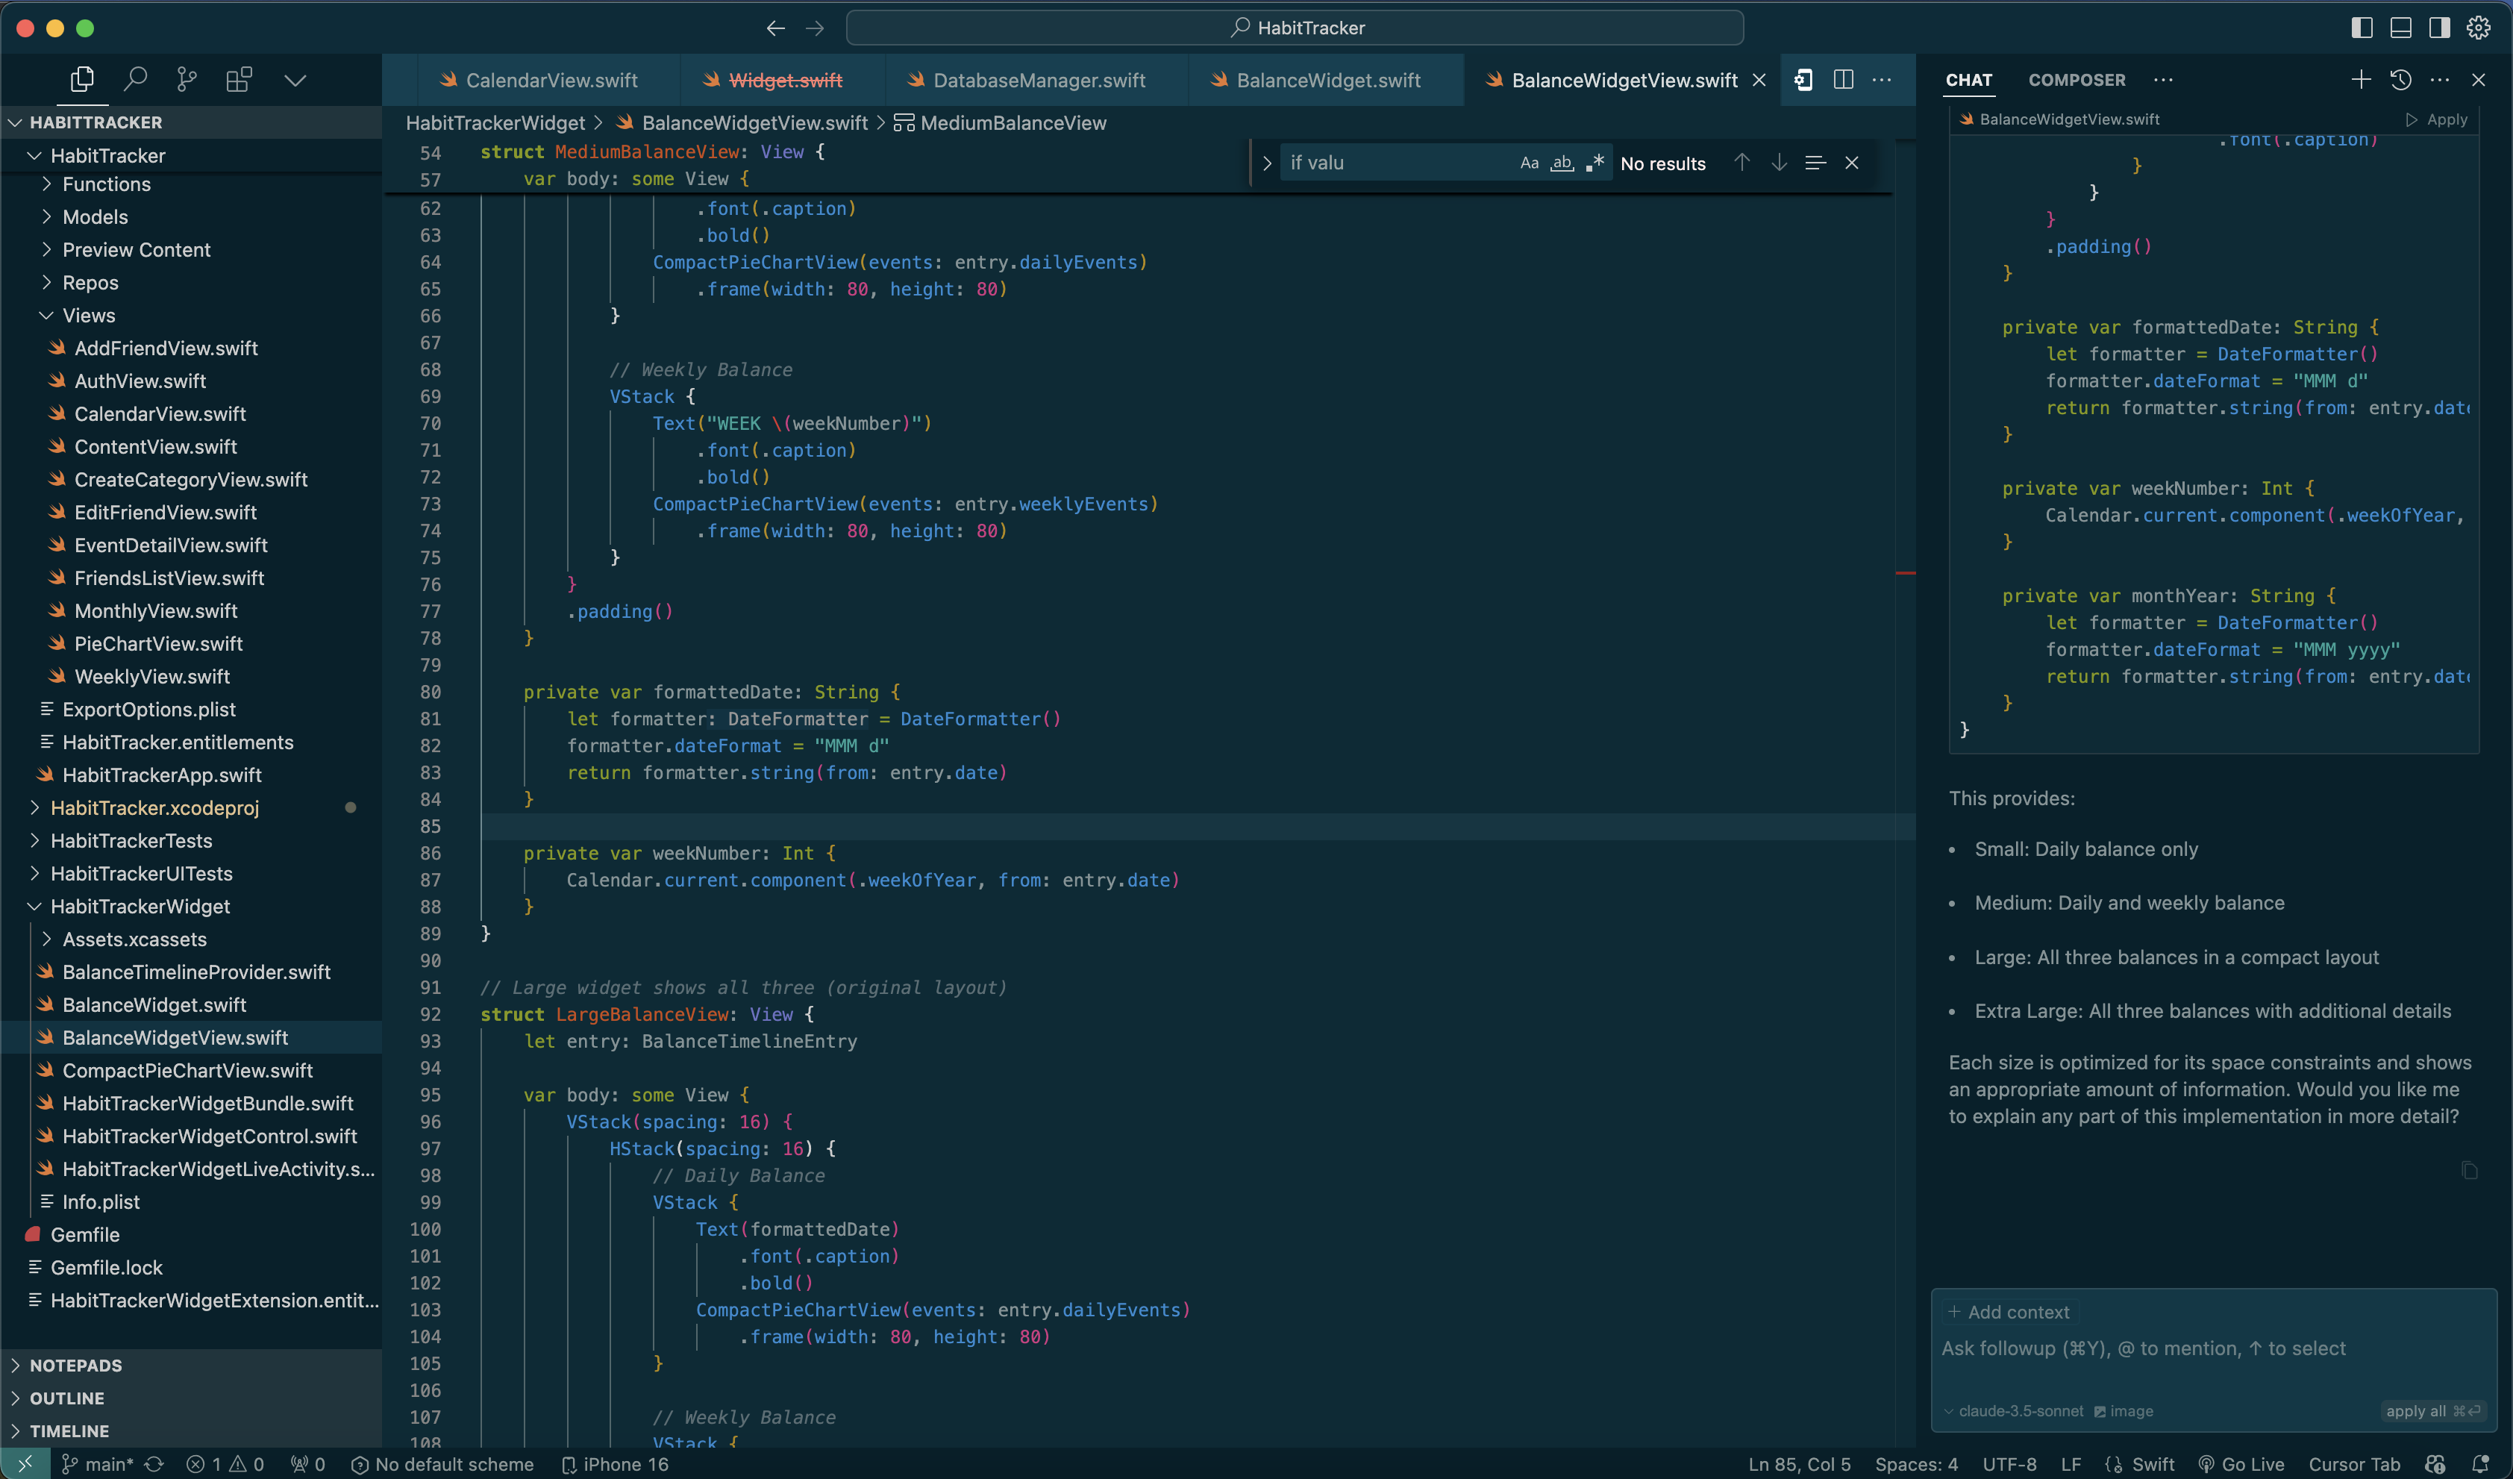Click the HabitTracker command search box

(x=1295, y=28)
